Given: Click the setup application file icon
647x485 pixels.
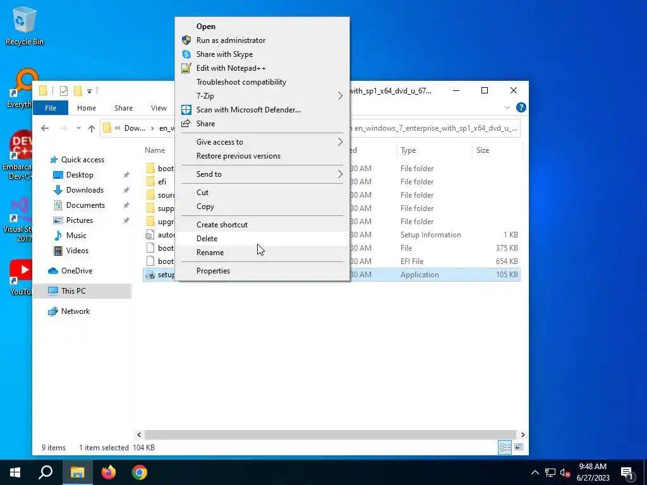Looking at the screenshot, I should (x=150, y=275).
